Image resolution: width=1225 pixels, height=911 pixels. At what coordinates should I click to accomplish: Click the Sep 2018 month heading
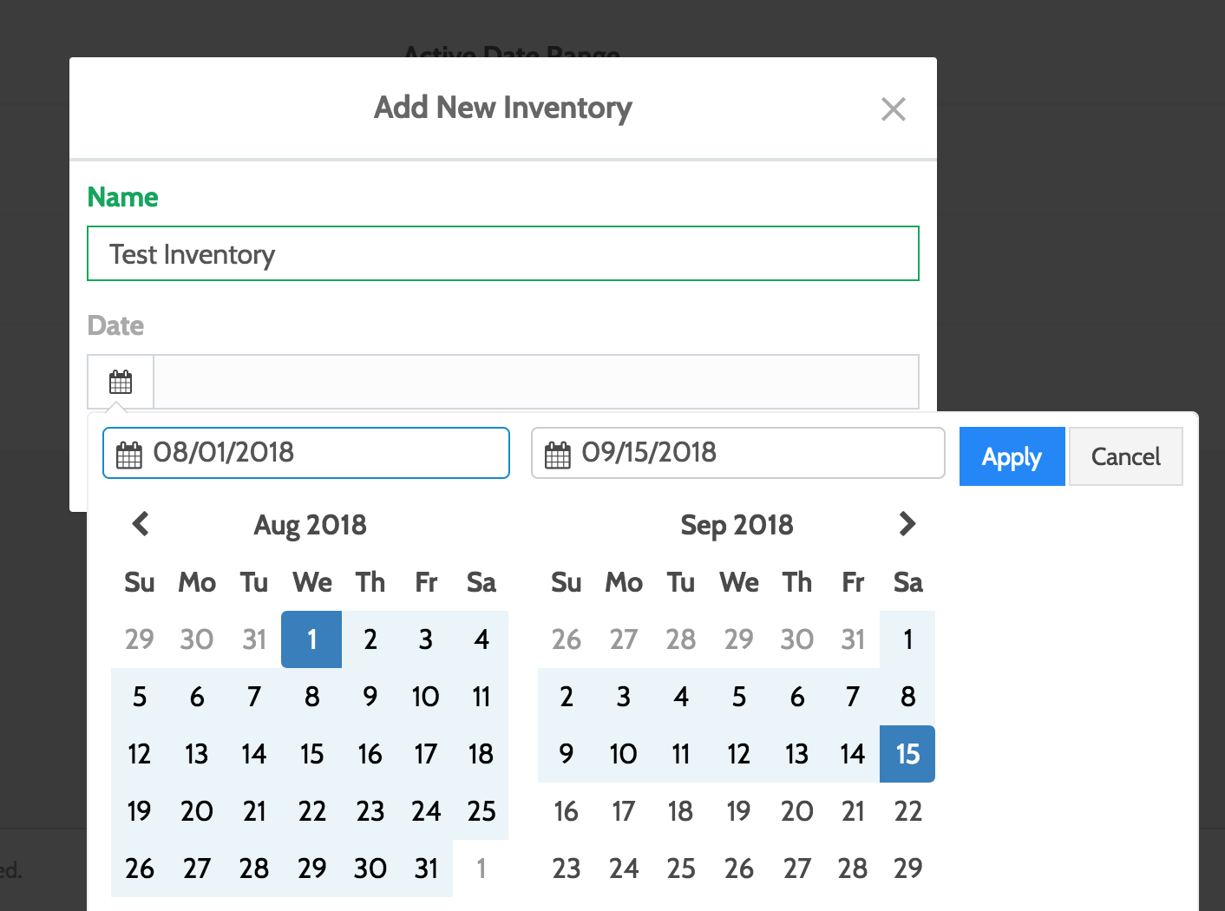737,525
